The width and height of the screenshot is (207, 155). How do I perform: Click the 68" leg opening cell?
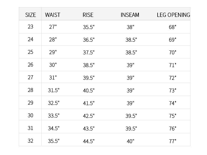[x=173, y=27]
